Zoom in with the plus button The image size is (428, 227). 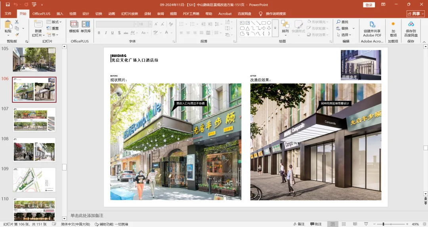click(407, 224)
